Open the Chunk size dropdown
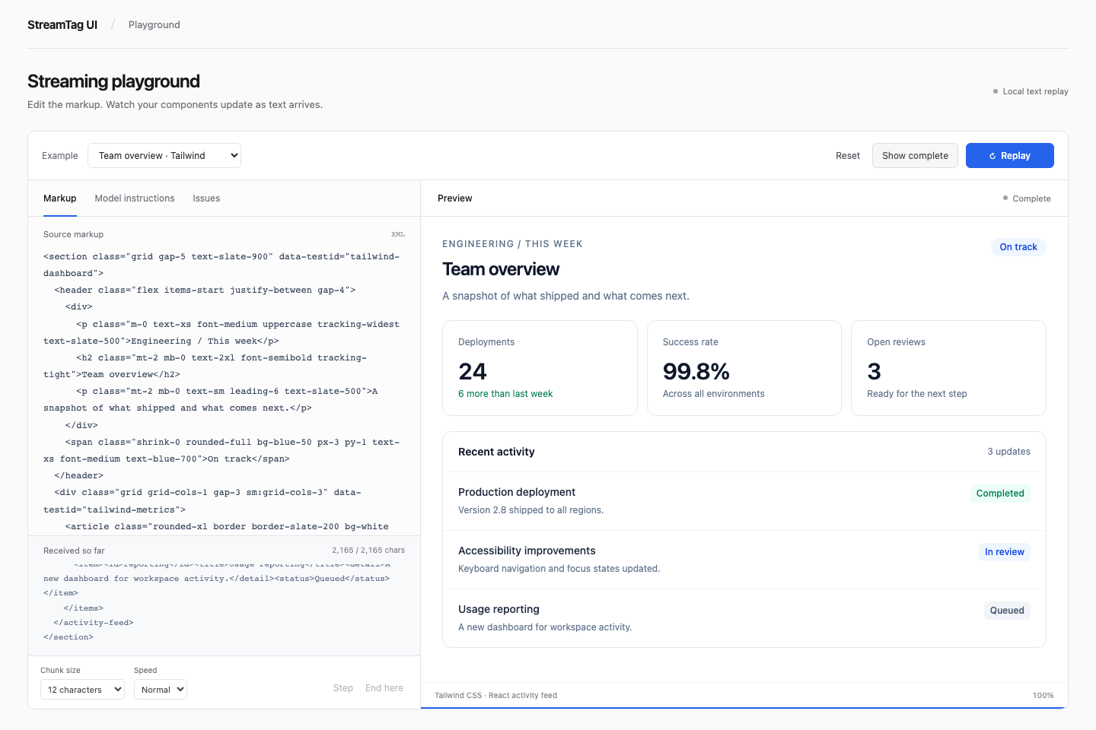Screen dimensions: 1096x730 coord(82,690)
